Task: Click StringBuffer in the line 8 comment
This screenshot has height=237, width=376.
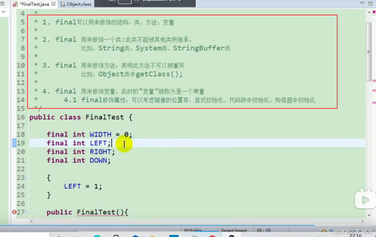Action: click(x=199, y=48)
